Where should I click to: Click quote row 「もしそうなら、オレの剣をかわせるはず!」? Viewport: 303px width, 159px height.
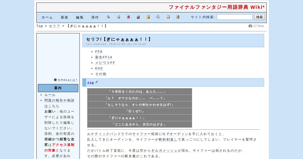(x=140, y=105)
